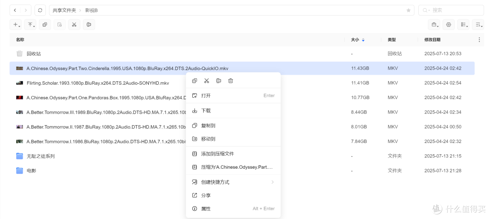Click the context menu scissors icon

pos(206,81)
